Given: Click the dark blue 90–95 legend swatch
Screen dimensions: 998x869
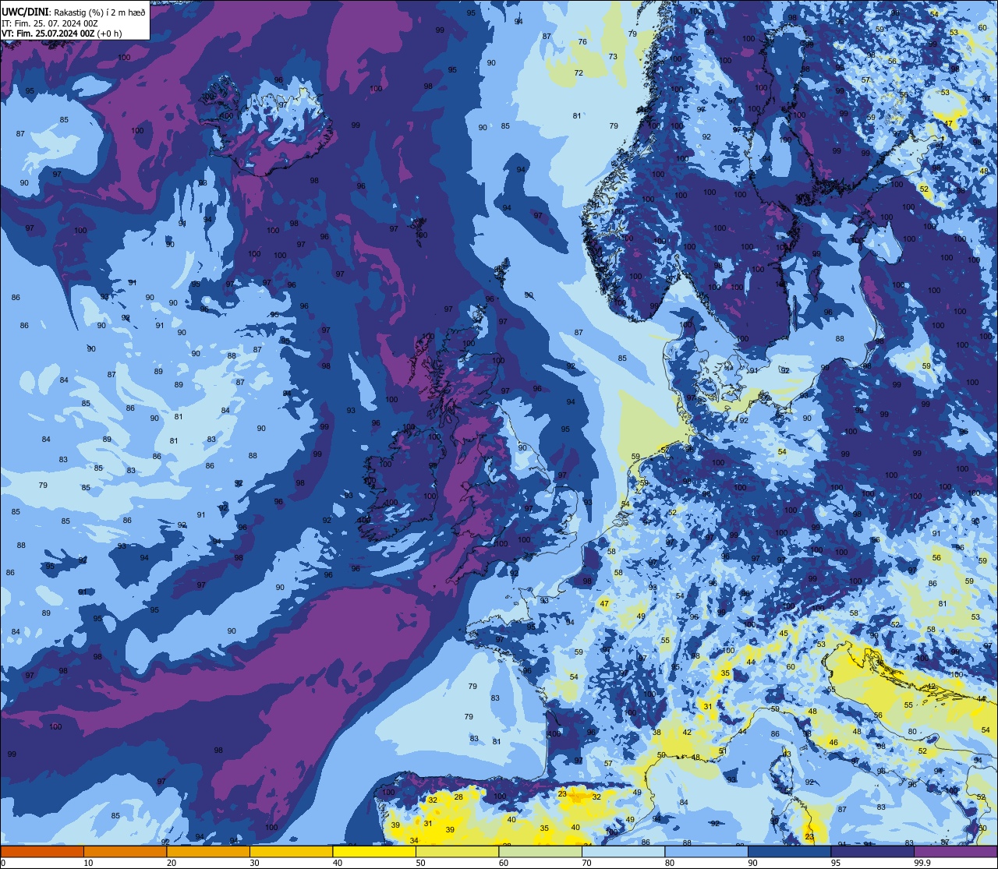Looking at the screenshot, I should [789, 851].
